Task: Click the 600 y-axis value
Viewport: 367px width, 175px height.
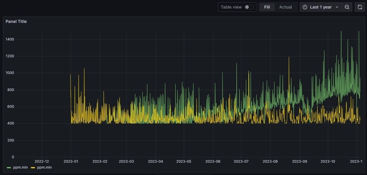Action: click(x=11, y=107)
